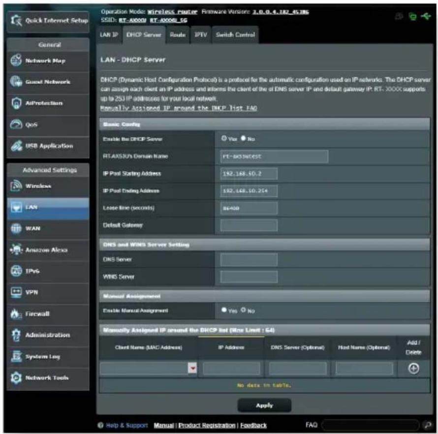Image resolution: width=438 pixels, height=434 pixels.
Task: Click the manual assignment IP Address field
Action: (232, 368)
